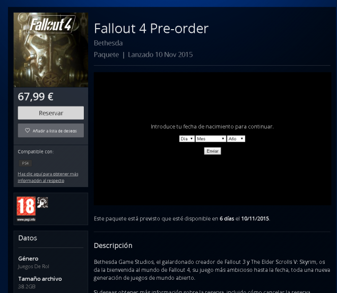Click the Enviar button

(x=212, y=151)
